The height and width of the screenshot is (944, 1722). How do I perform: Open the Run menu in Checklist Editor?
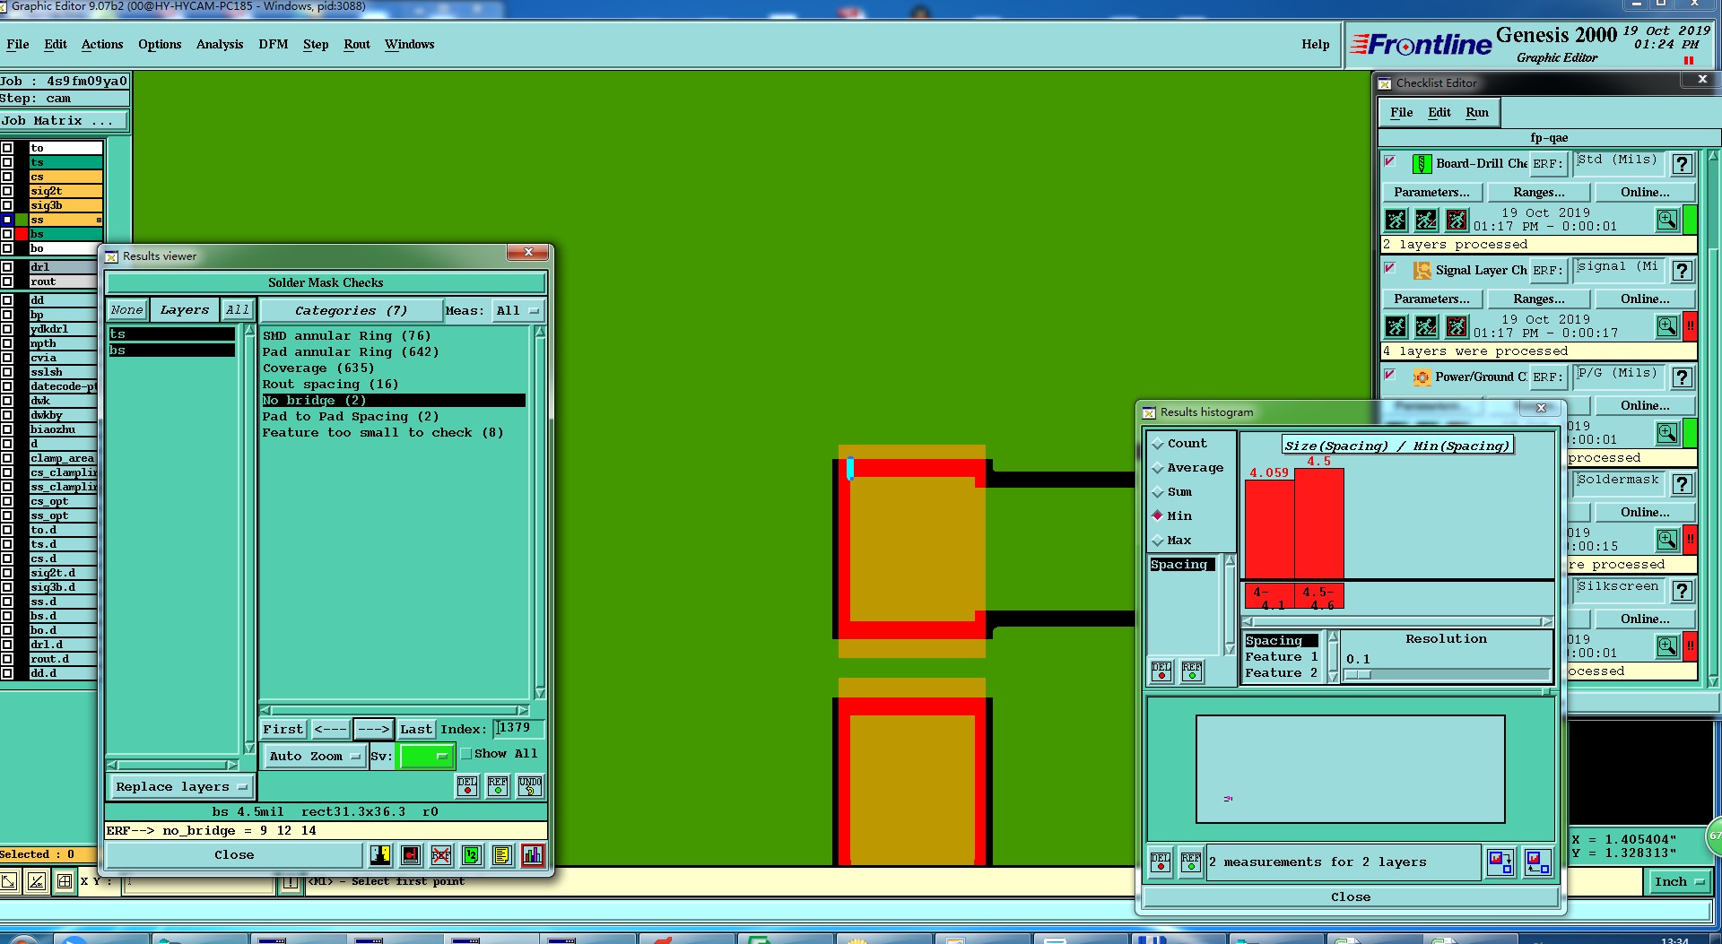(1477, 112)
